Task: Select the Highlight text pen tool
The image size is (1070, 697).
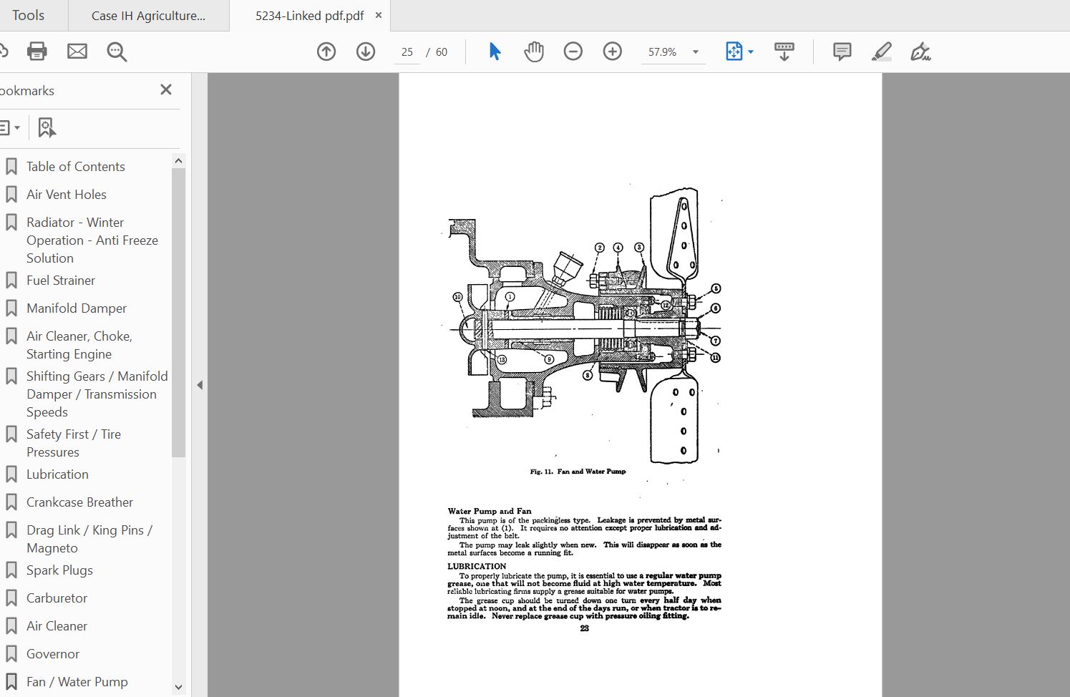Action: 882,52
